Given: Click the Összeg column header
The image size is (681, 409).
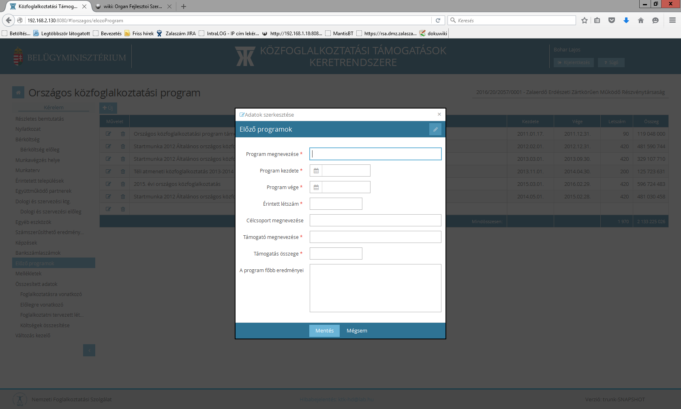Looking at the screenshot, I should tap(651, 121).
